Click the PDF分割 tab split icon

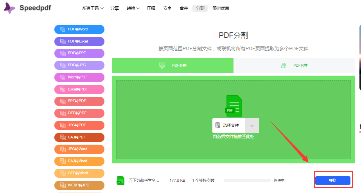pyautogui.click(x=162, y=66)
